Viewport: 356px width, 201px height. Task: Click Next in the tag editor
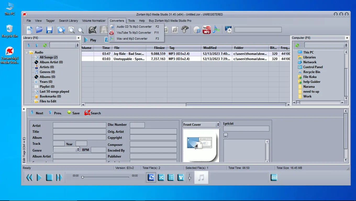[x=37, y=113]
